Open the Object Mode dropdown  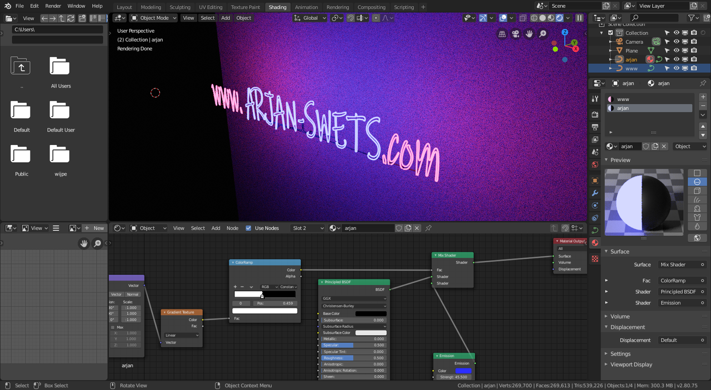pos(153,18)
